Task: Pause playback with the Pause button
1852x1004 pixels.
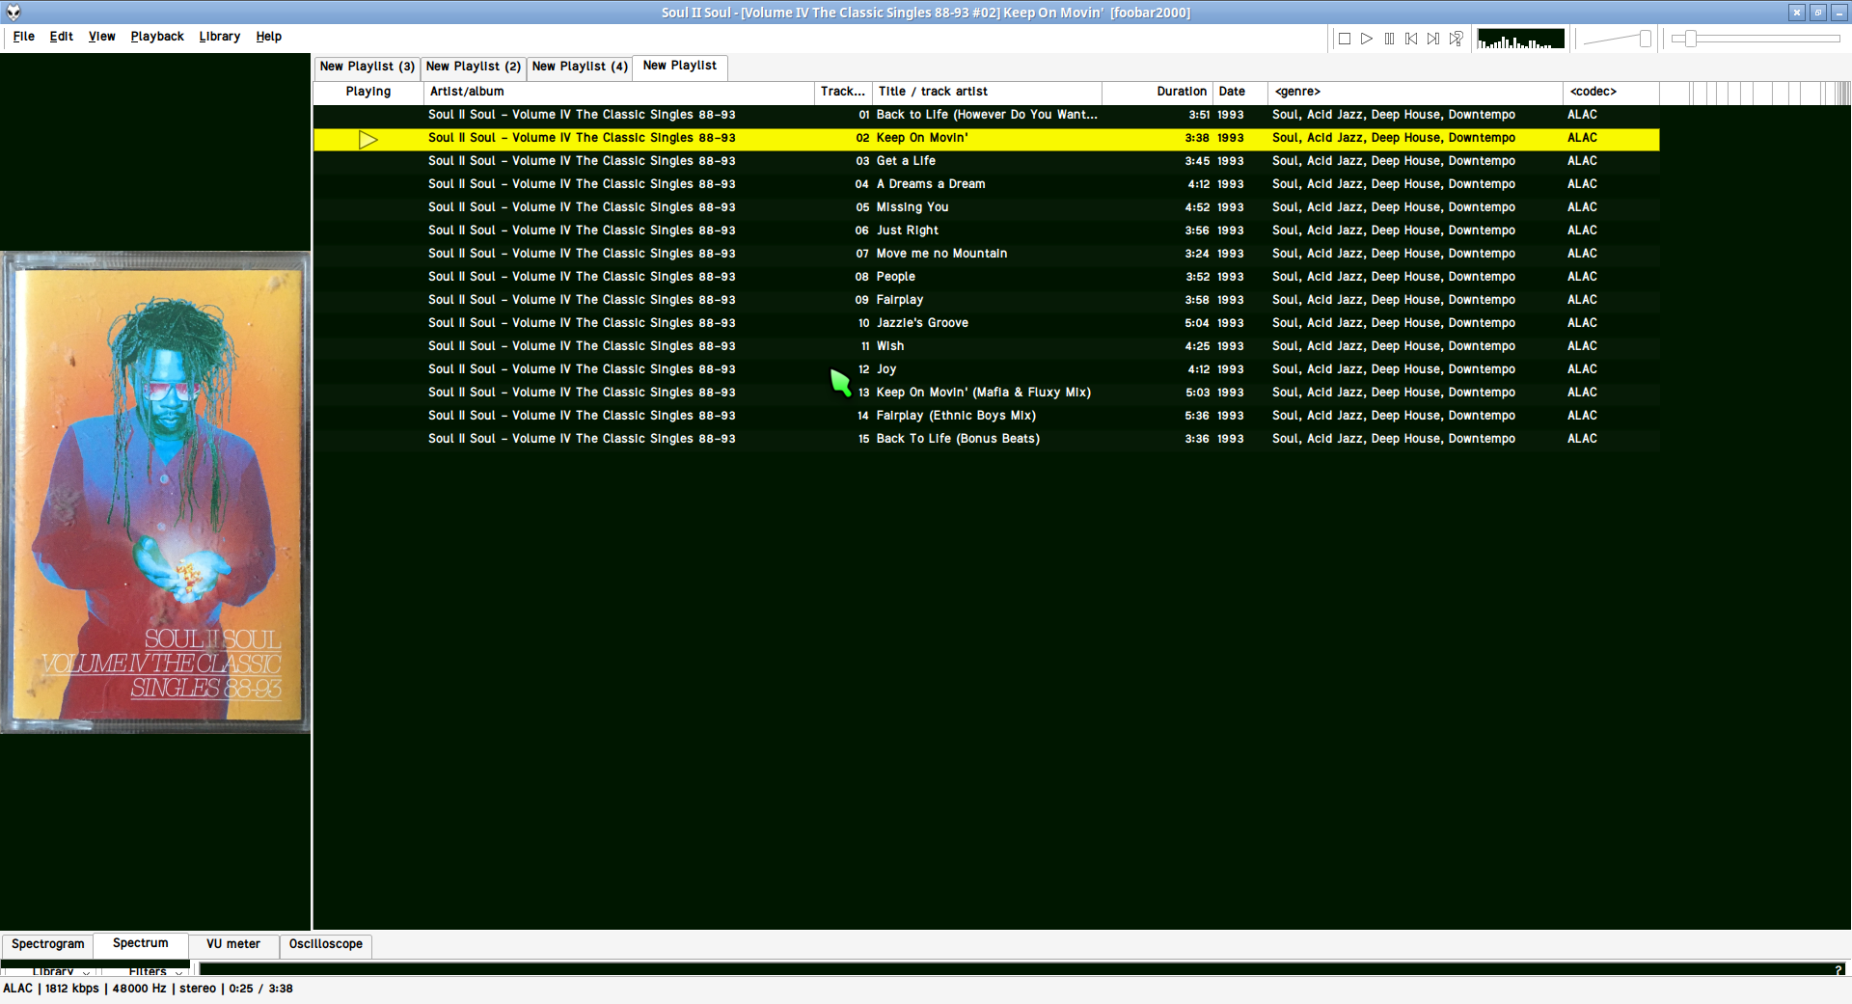Action: pyautogui.click(x=1389, y=39)
